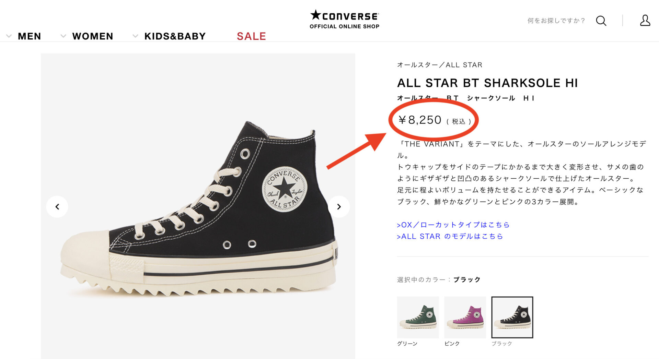
Task: Follow the OX low-cut type link
Action: coord(453,225)
